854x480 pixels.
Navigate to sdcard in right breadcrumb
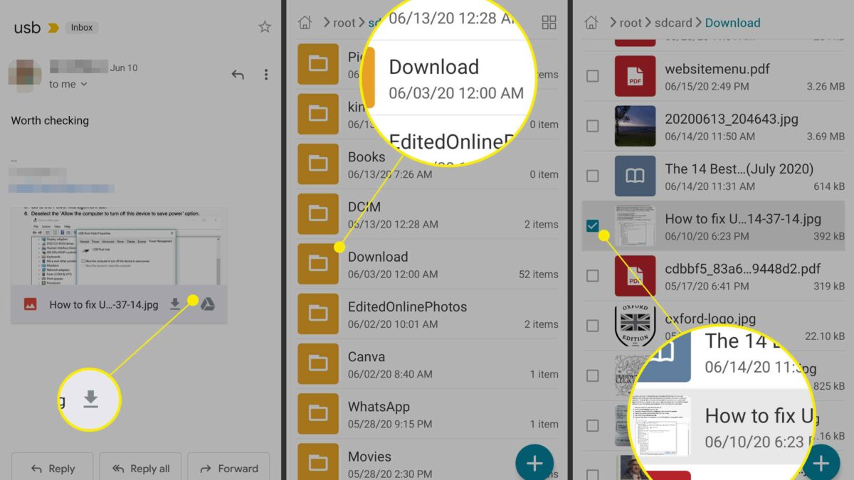tap(673, 23)
